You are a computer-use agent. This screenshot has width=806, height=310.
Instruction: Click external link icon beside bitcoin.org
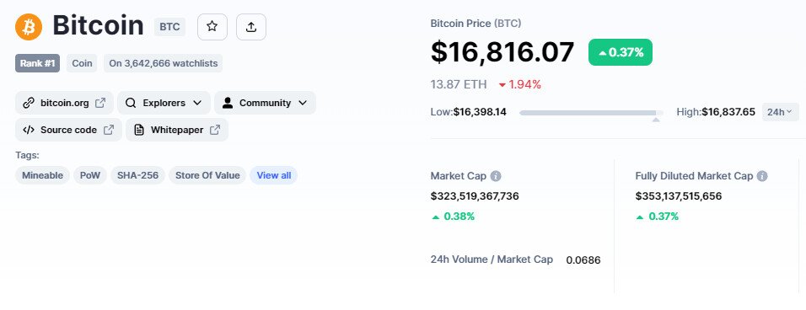(x=101, y=103)
